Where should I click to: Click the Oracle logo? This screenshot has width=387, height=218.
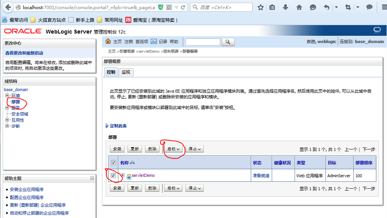pos(23,31)
